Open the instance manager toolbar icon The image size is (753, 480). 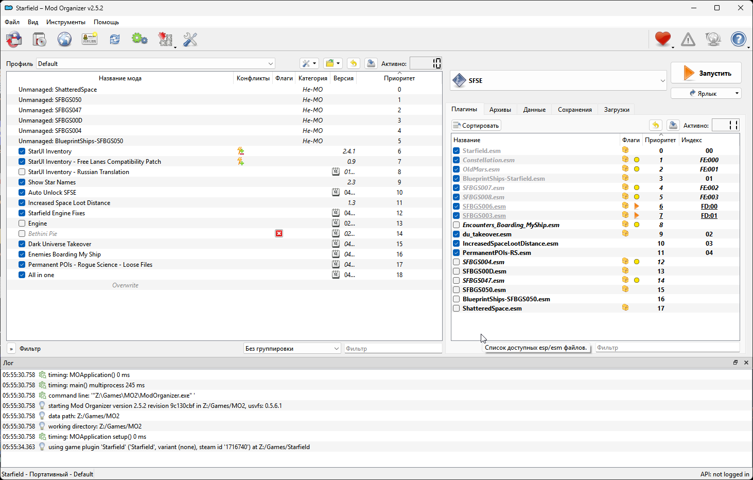[x=14, y=40]
